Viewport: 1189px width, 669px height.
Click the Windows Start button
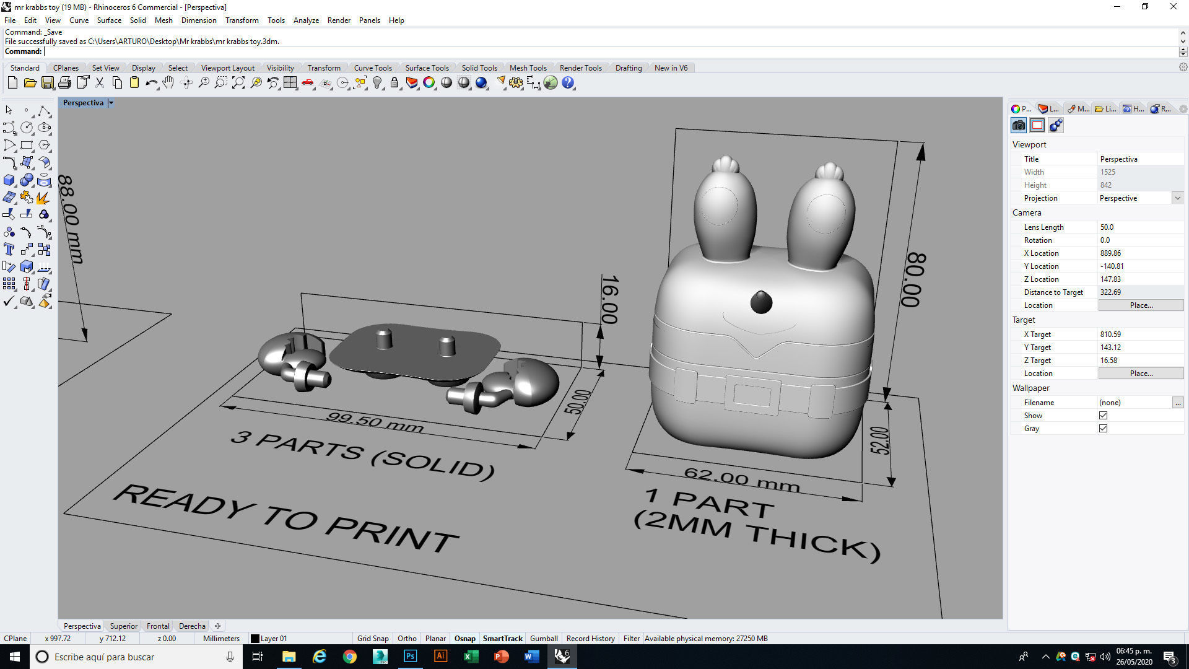15,657
